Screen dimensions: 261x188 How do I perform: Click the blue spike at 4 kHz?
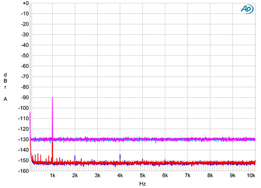pyautogui.click(x=120, y=156)
